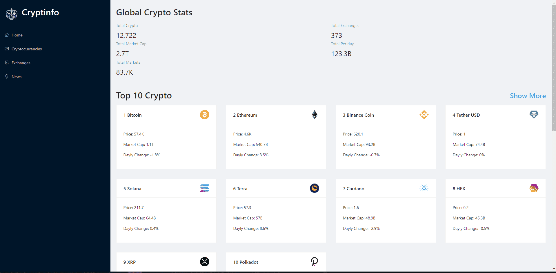The image size is (556, 273).
Task: Click the HEX icon
Action: point(534,188)
